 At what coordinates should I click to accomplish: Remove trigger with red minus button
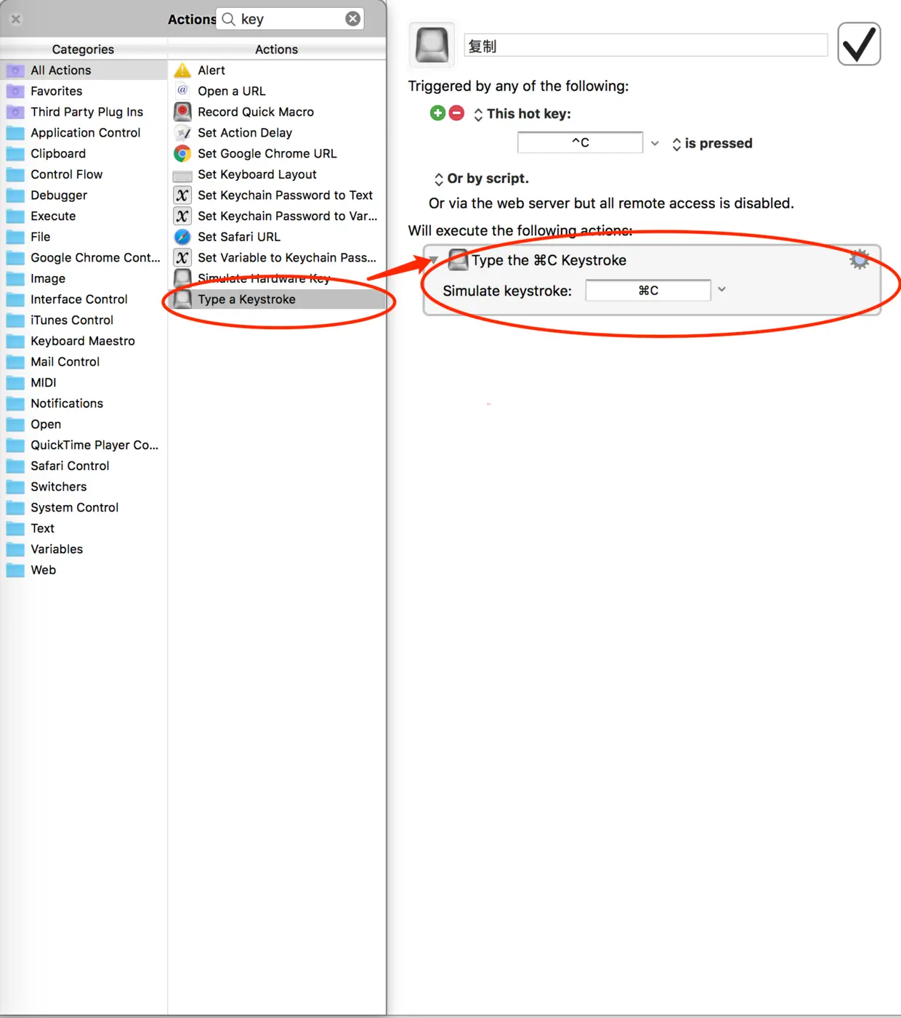[456, 113]
